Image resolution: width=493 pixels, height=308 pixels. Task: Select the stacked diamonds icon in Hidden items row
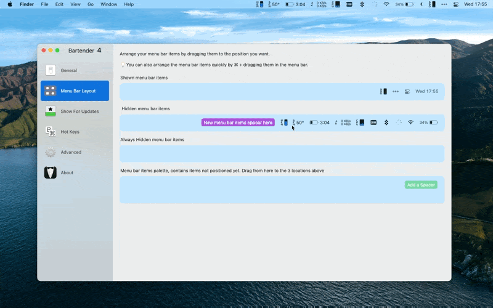[386, 123]
